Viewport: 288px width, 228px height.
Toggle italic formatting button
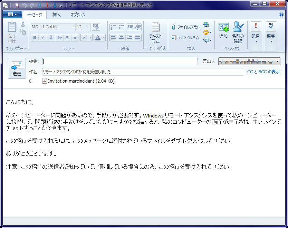(x=42, y=38)
